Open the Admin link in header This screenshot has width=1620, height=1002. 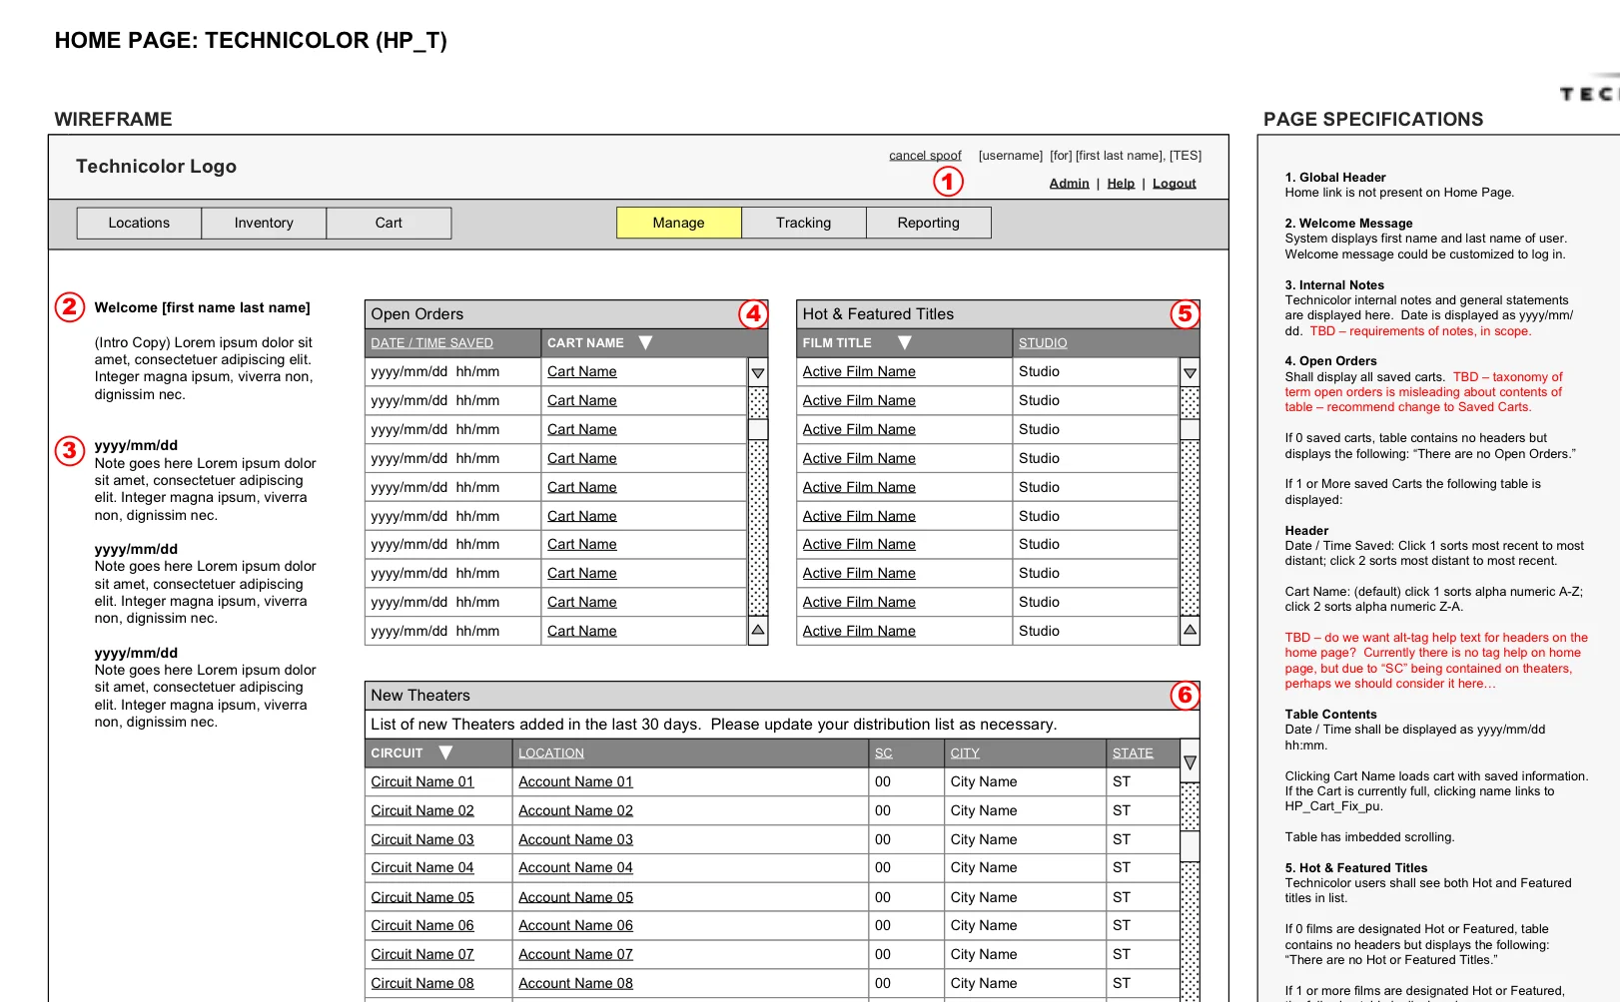tap(1069, 184)
